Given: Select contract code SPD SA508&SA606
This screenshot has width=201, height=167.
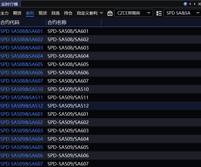Looking at the screenshot, I should (x=22, y=73).
